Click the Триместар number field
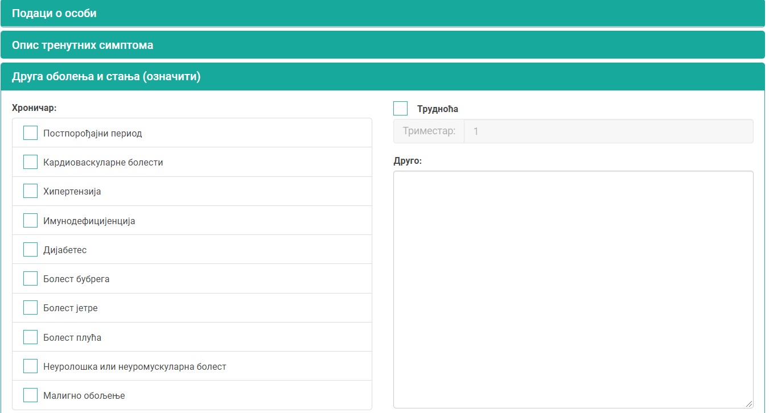 pos(608,131)
